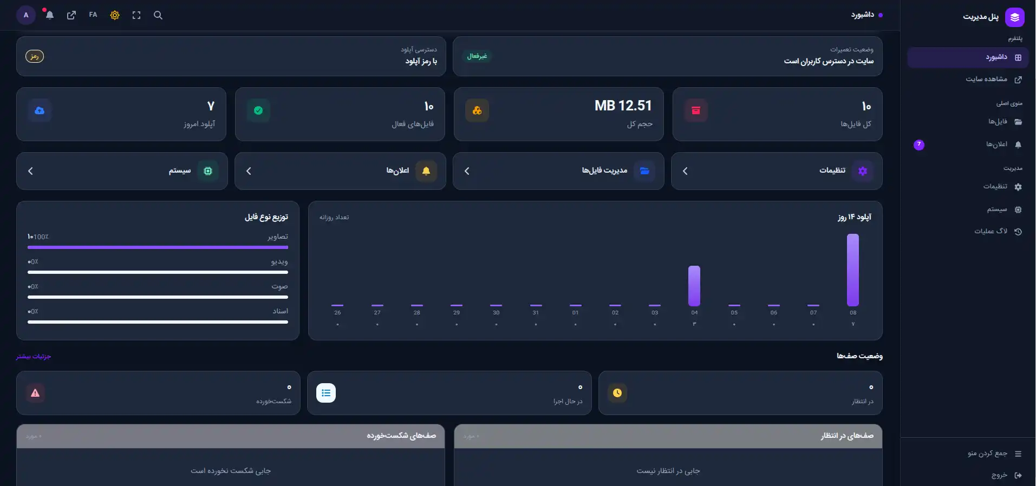Click the غیرفعال maintenance status badge
This screenshot has width=1036, height=486.
[477, 56]
